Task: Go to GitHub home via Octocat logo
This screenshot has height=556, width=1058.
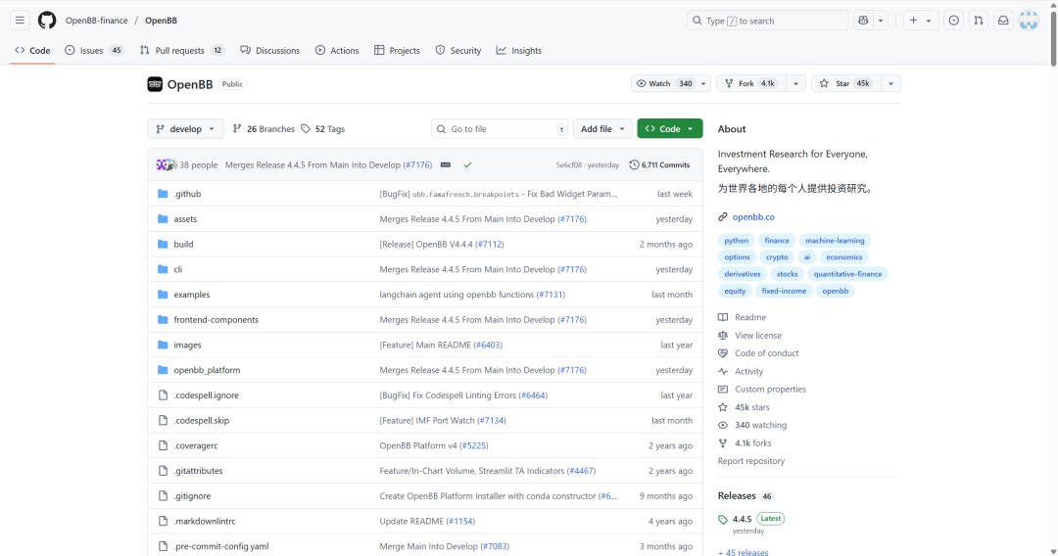Action: point(47,21)
